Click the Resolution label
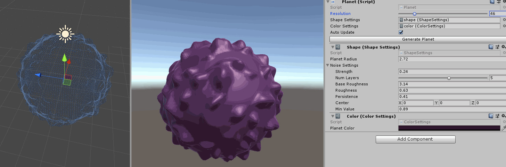The image size is (506, 167). point(340,14)
